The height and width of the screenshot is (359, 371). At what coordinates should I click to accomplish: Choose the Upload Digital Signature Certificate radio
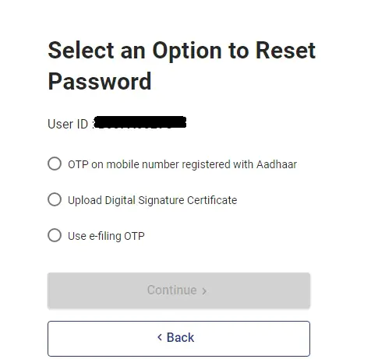click(x=55, y=199)
